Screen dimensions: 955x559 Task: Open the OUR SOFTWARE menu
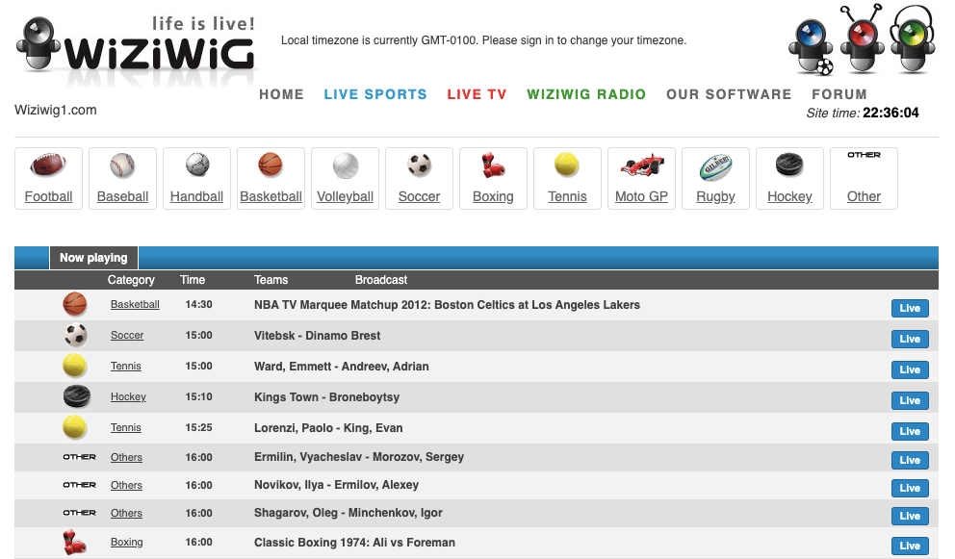click(x=729, y=94)
